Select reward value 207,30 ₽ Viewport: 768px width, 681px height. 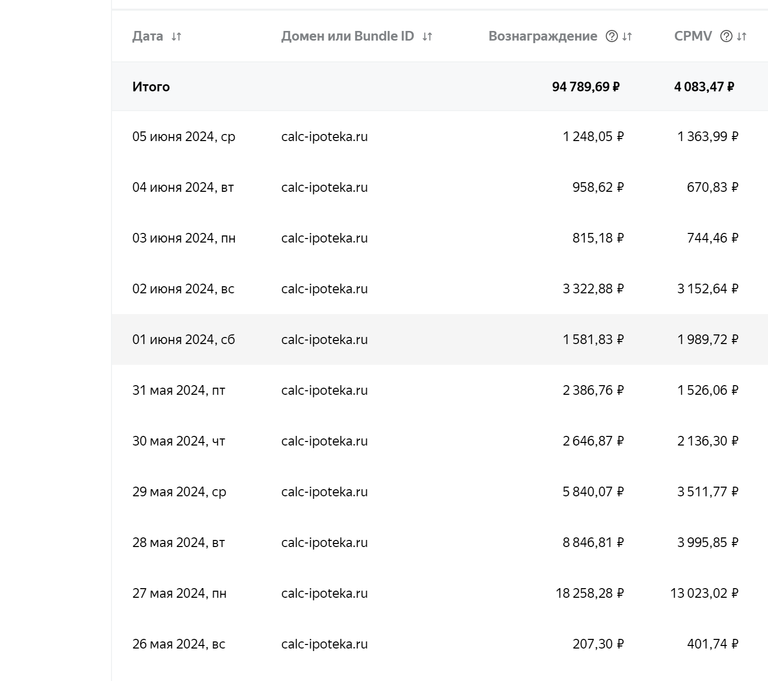[598, 644]
